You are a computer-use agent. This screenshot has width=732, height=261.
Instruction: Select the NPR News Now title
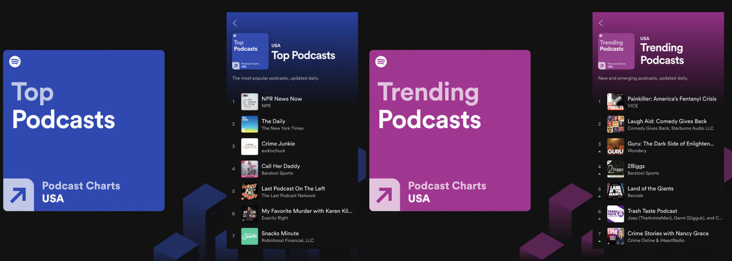[281, 99]
